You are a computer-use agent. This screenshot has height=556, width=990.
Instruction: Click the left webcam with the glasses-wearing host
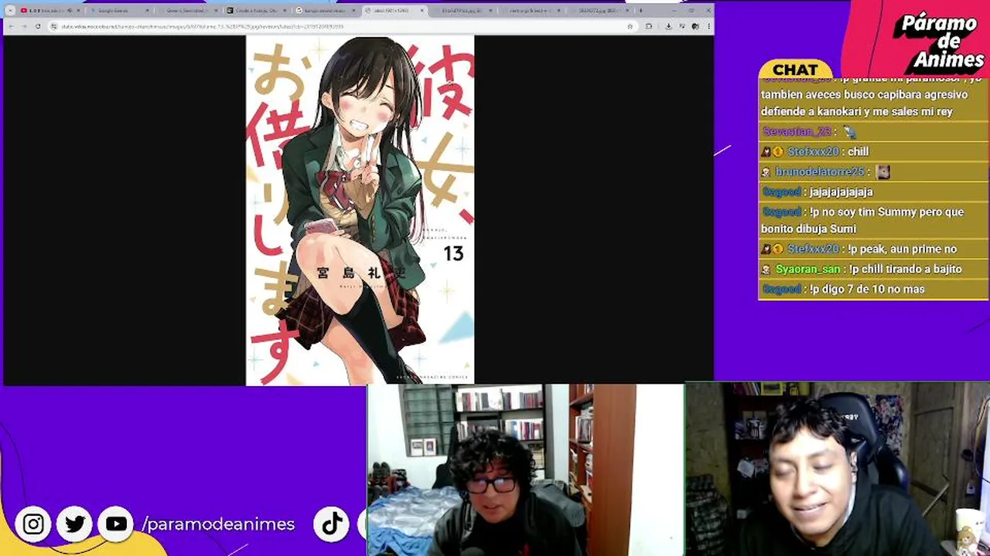click(526, 470)
